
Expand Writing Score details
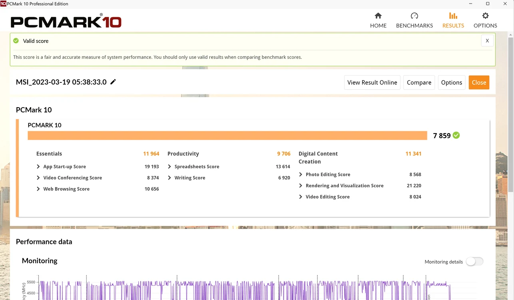point(169,178)
